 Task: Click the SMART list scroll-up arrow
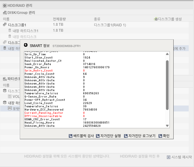(167, 54)
